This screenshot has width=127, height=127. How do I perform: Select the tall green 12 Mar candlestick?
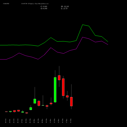(55, 90)
